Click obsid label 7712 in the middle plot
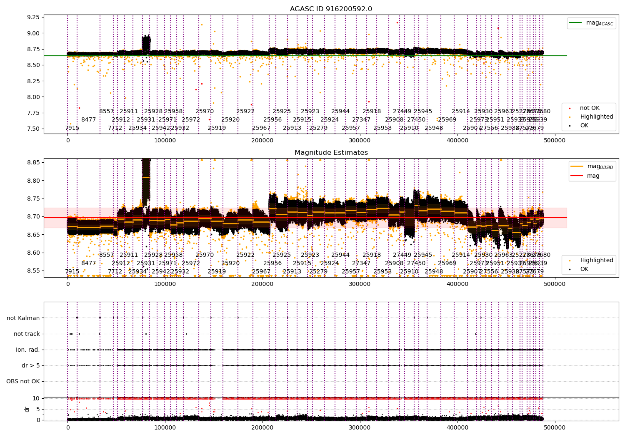Viewport: 625px width, 437px height. point(115,272)
